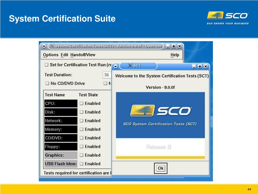Click the X icon in the SCT dialog title

click(x=130, y=66)
